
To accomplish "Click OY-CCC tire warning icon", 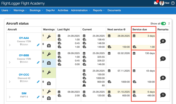I will [49, 83].
